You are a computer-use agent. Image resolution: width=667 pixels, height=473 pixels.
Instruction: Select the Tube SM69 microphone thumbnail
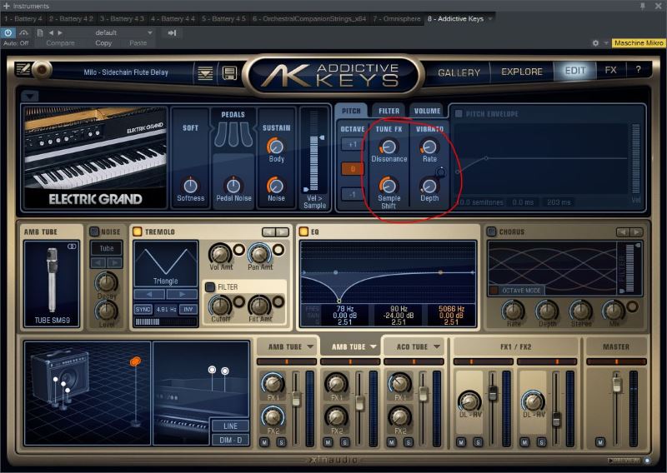52,284
